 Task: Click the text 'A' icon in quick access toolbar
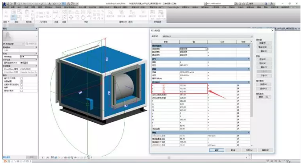(50, 4)
